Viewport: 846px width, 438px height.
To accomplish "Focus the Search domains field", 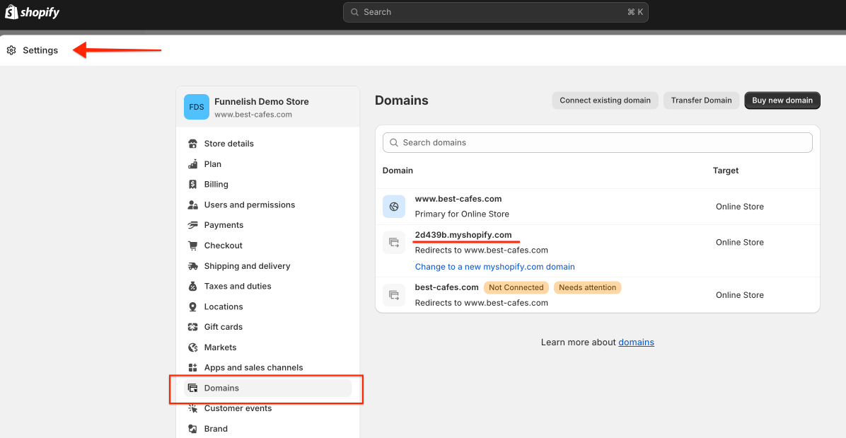I will coord(598,142).
